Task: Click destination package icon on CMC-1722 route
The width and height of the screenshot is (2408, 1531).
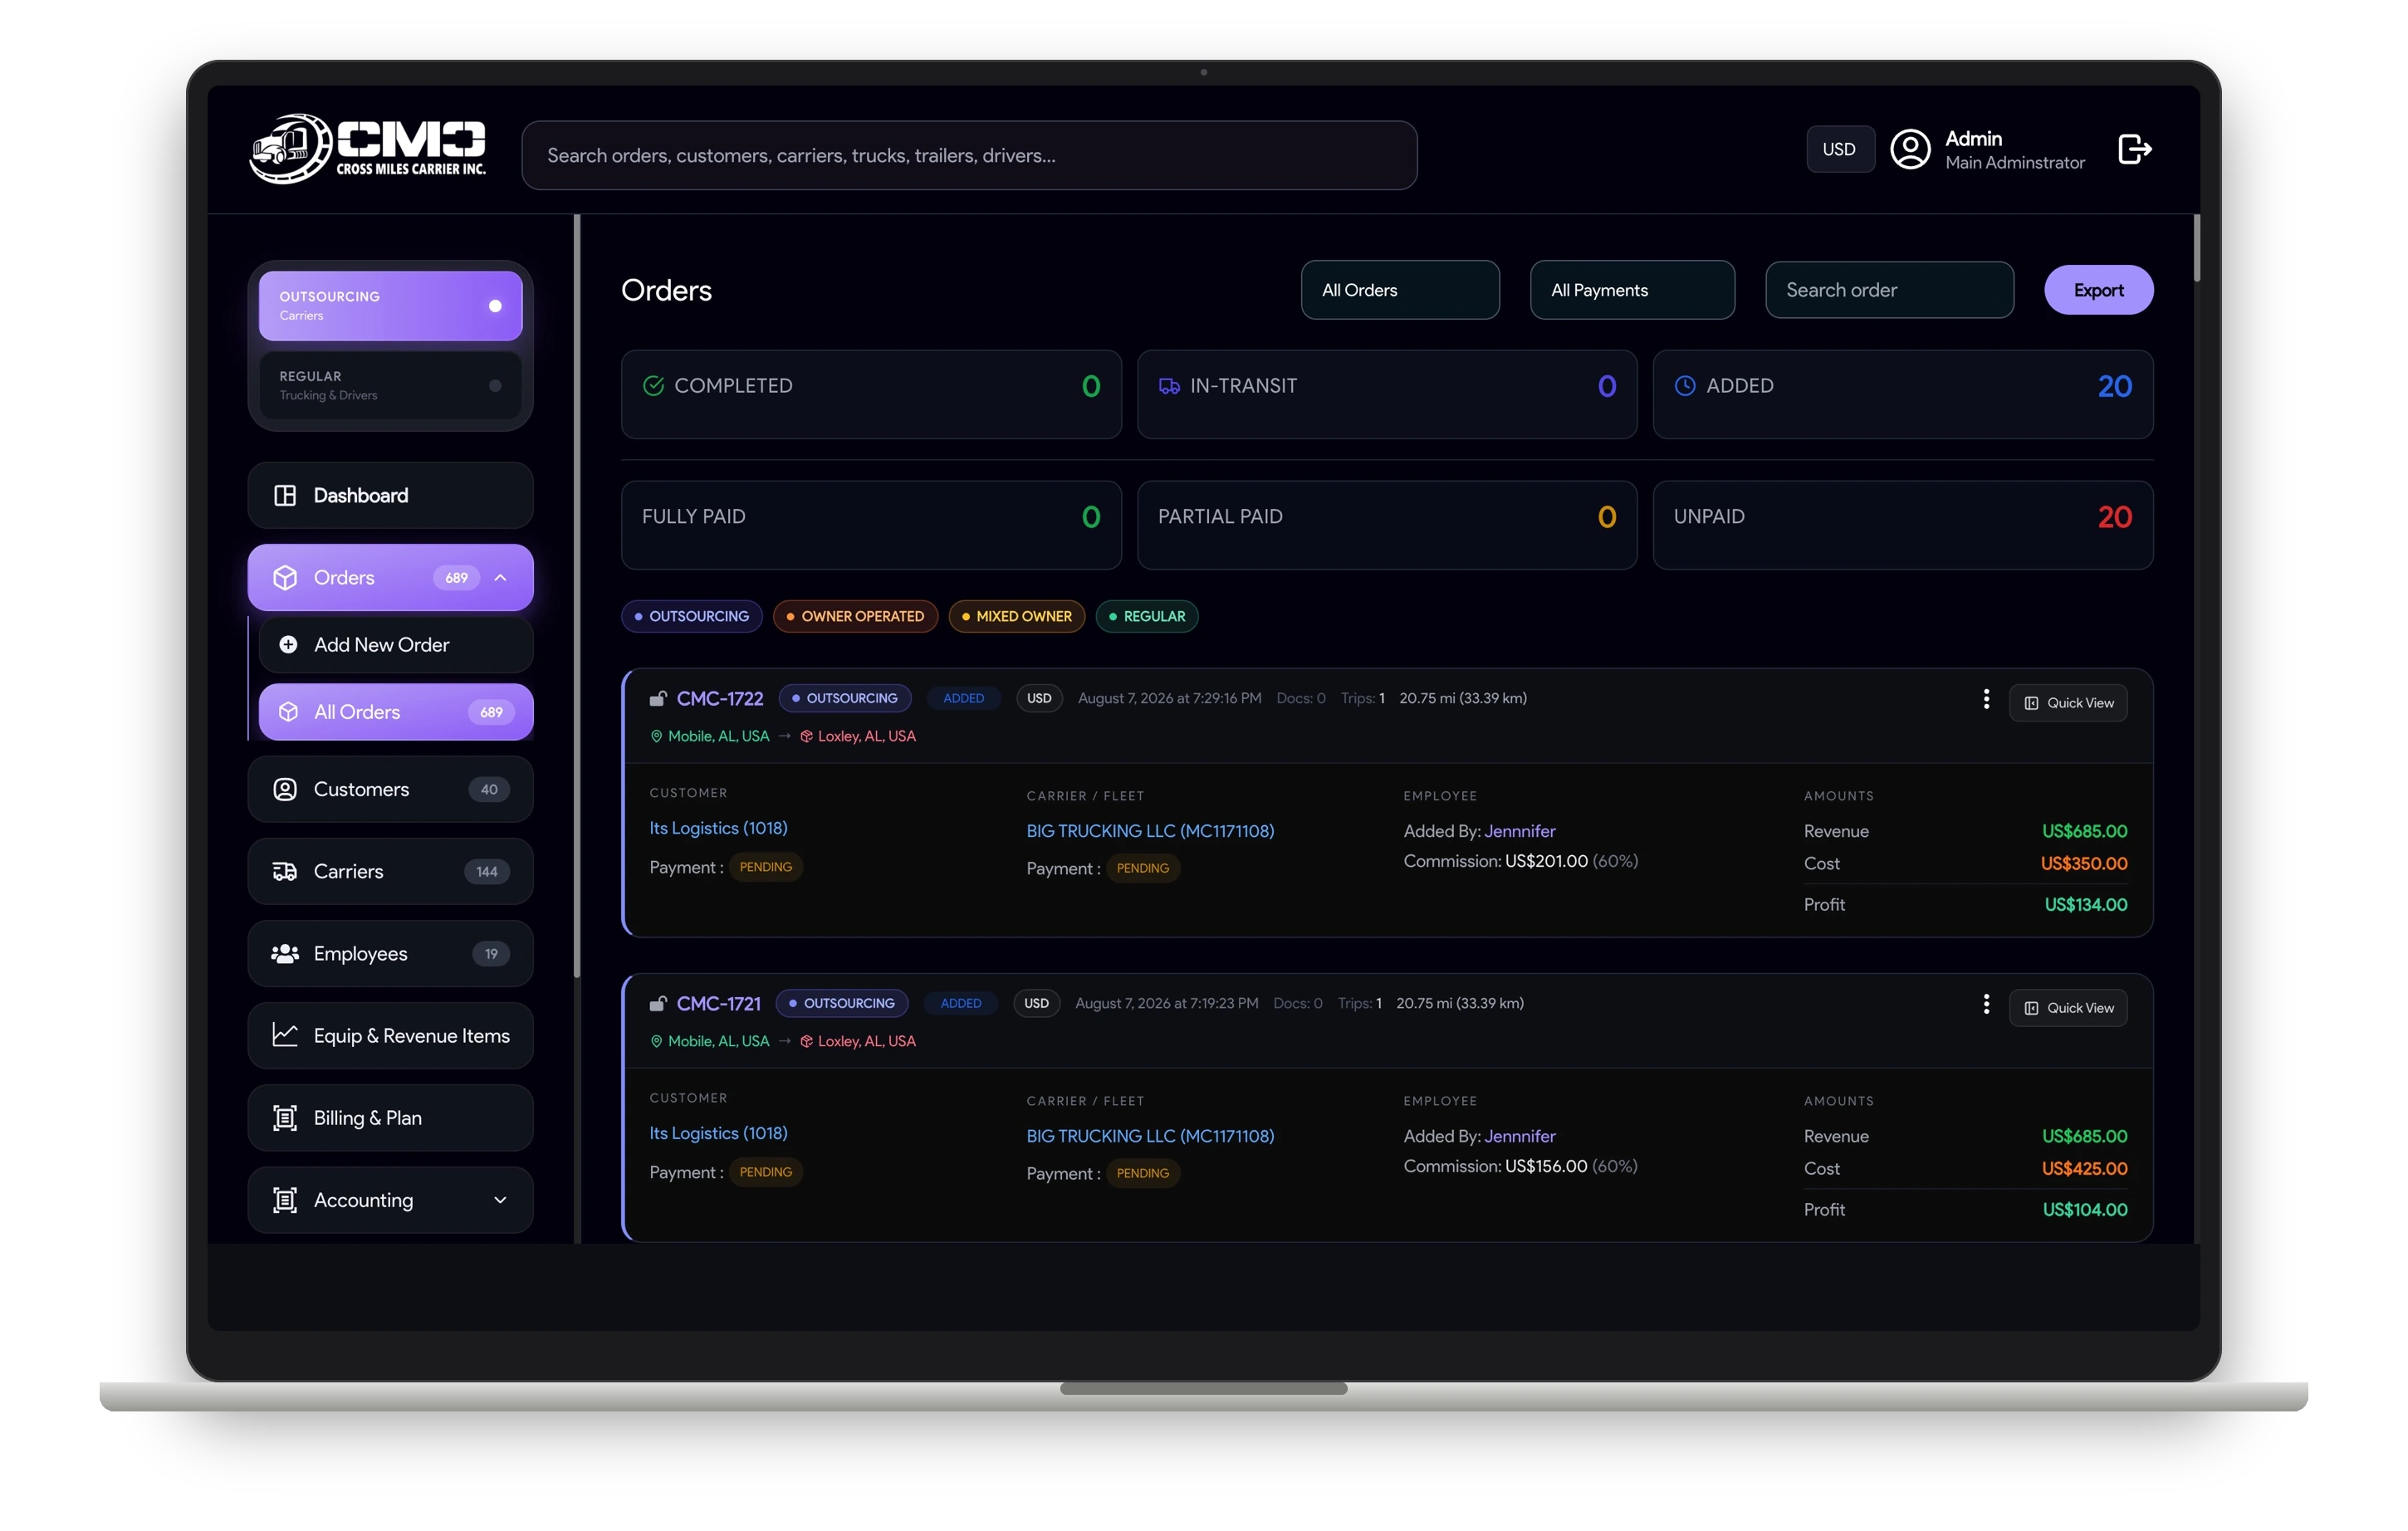Action: 806,736
